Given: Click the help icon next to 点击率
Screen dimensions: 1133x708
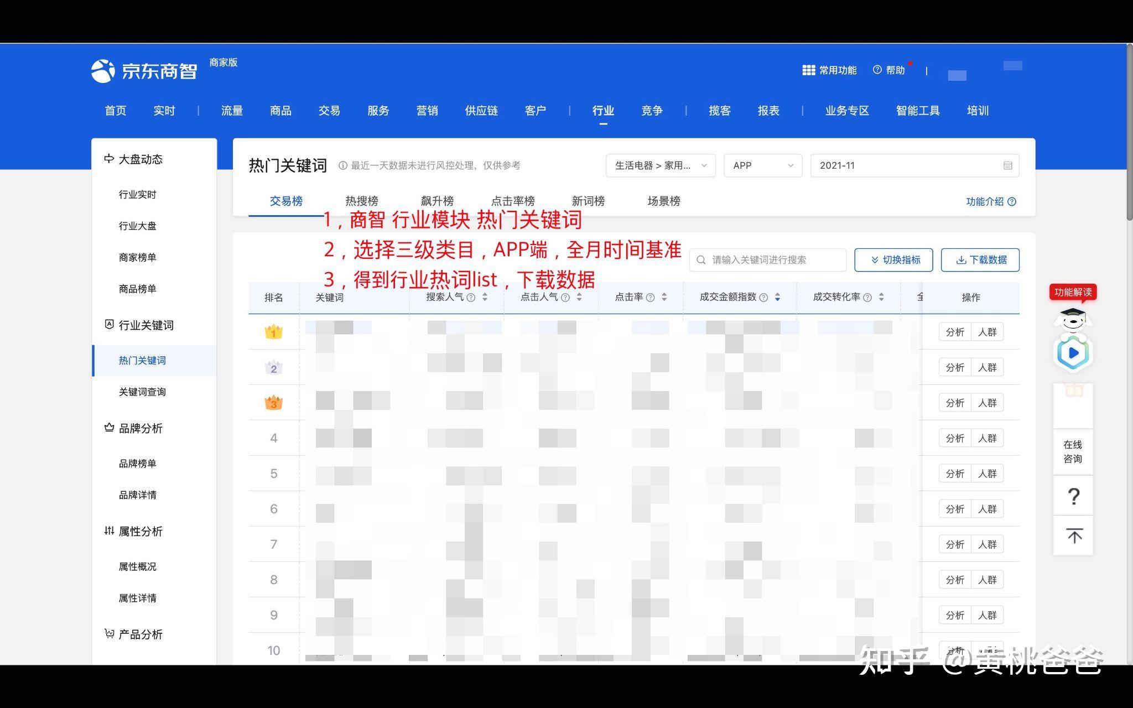Looking at the screenshot, I should (650, 298).
